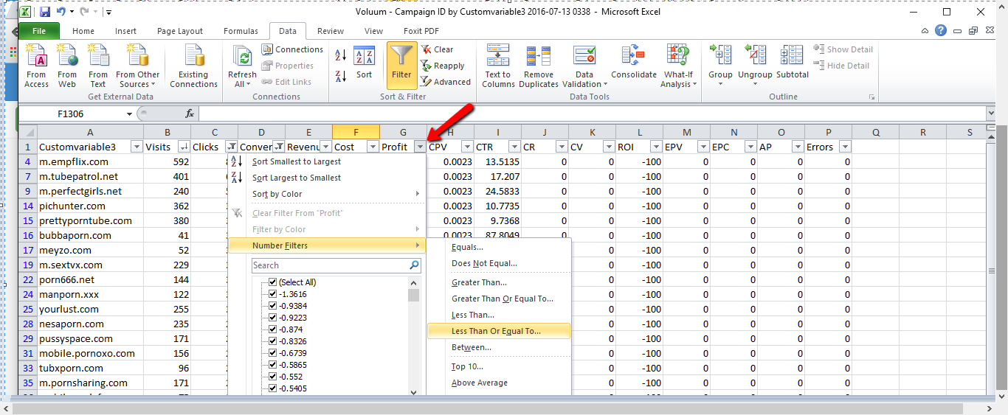Click the Consolidate icon
The height and width of the screenshot is (415, 1008).
(633, 56)
